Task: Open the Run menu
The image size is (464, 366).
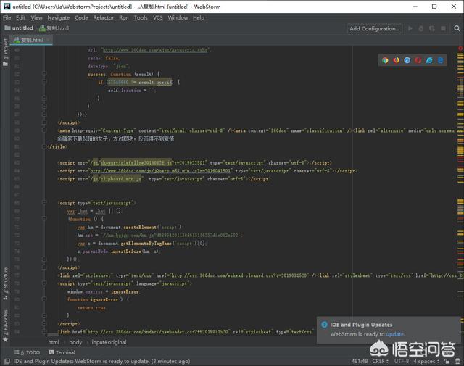Action: tap(124, 17)
